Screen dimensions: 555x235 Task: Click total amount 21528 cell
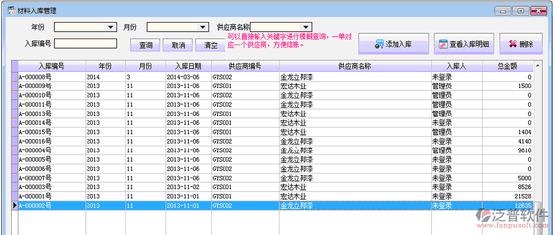point(508,196)
